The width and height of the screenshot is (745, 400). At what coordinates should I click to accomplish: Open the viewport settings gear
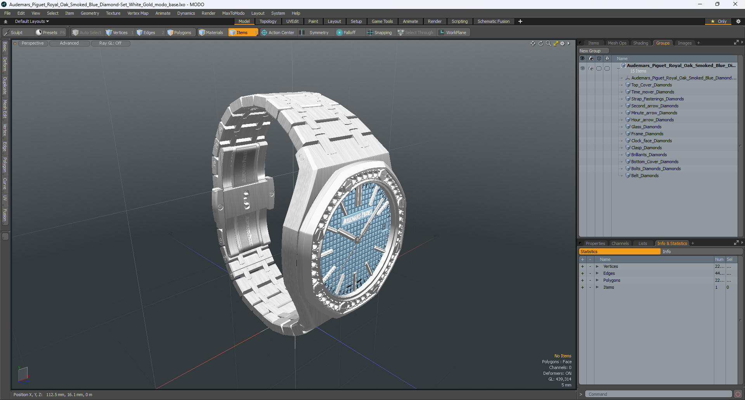pyautogui.click(x=562, y=43)
